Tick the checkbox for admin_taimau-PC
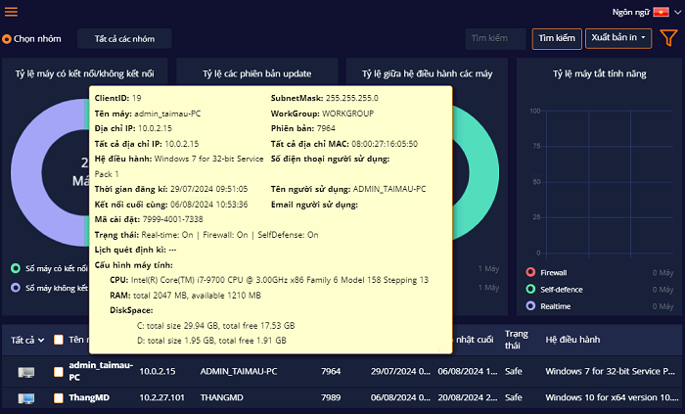The height and width of the screenshot is (414, 685). [x=59, y=372]
